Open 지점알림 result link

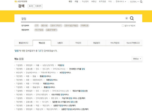point(61,65)
